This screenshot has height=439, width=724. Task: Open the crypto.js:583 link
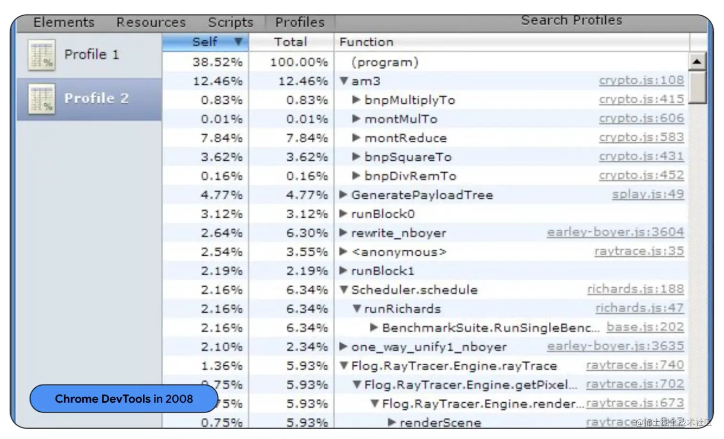pos(641,137)
